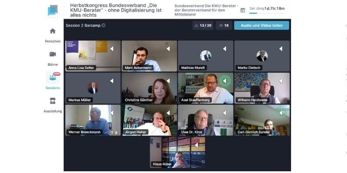Click the Sessions label in the sidebar
The height and width of the screenshot is (173, 347).
(x=52, y=88)
